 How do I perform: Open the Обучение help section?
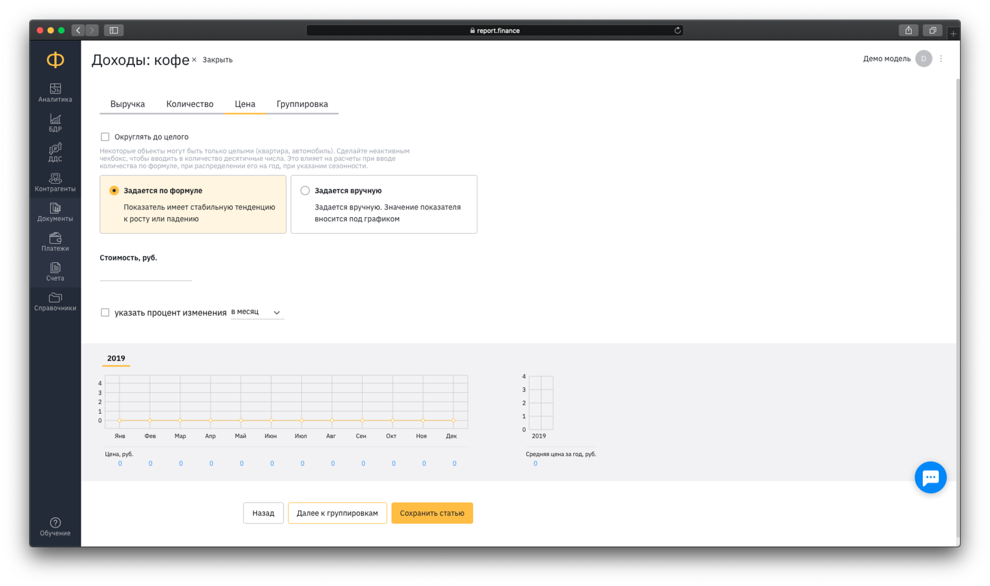[x=55, y=527]
